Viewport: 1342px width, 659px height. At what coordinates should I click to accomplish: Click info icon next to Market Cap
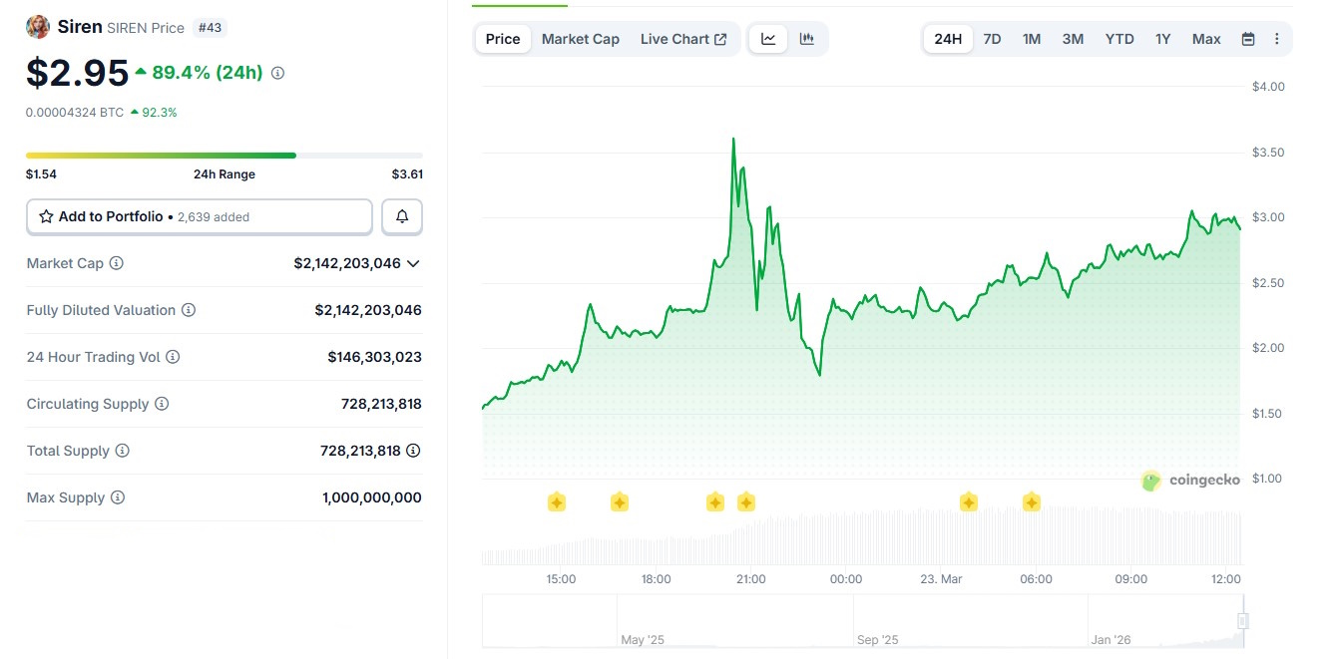point(117,263)
